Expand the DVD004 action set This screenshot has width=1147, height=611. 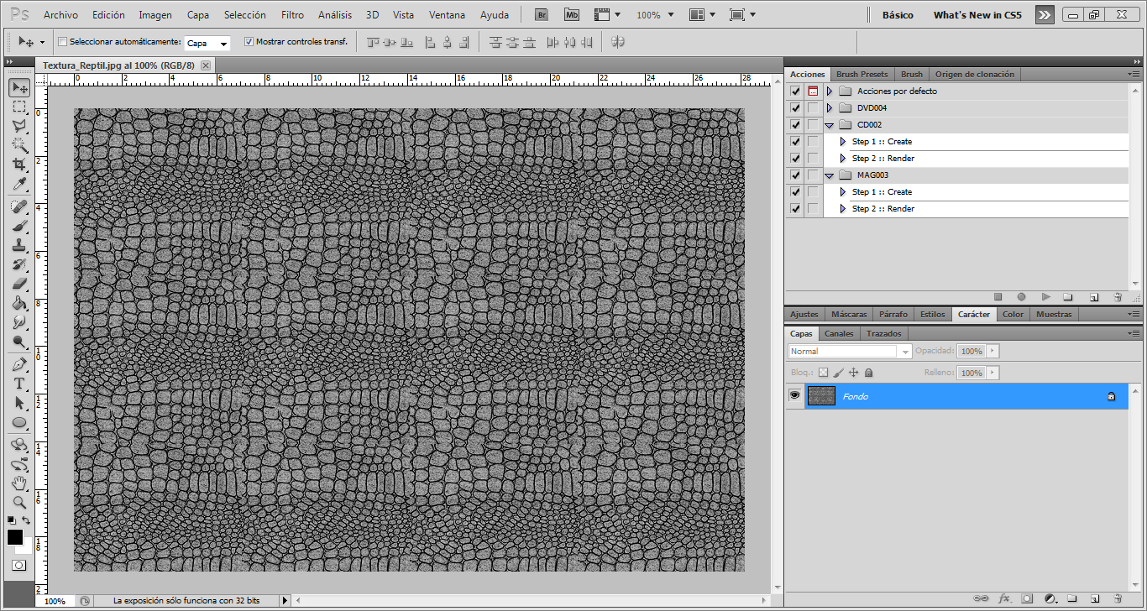[830, 107]
